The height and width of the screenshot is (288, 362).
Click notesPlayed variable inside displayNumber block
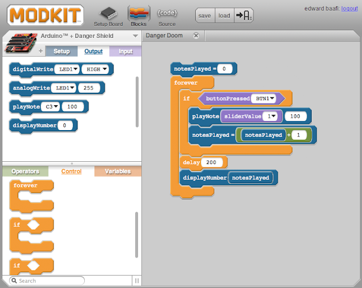(251, 178)
